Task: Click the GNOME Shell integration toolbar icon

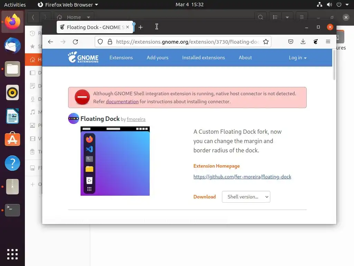Action: click(x=315, y=42)
